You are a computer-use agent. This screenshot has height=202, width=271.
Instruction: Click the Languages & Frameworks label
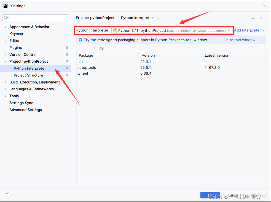32,89
